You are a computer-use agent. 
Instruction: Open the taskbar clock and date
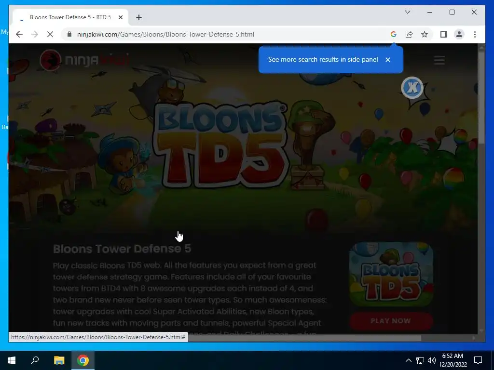(453, 360)
